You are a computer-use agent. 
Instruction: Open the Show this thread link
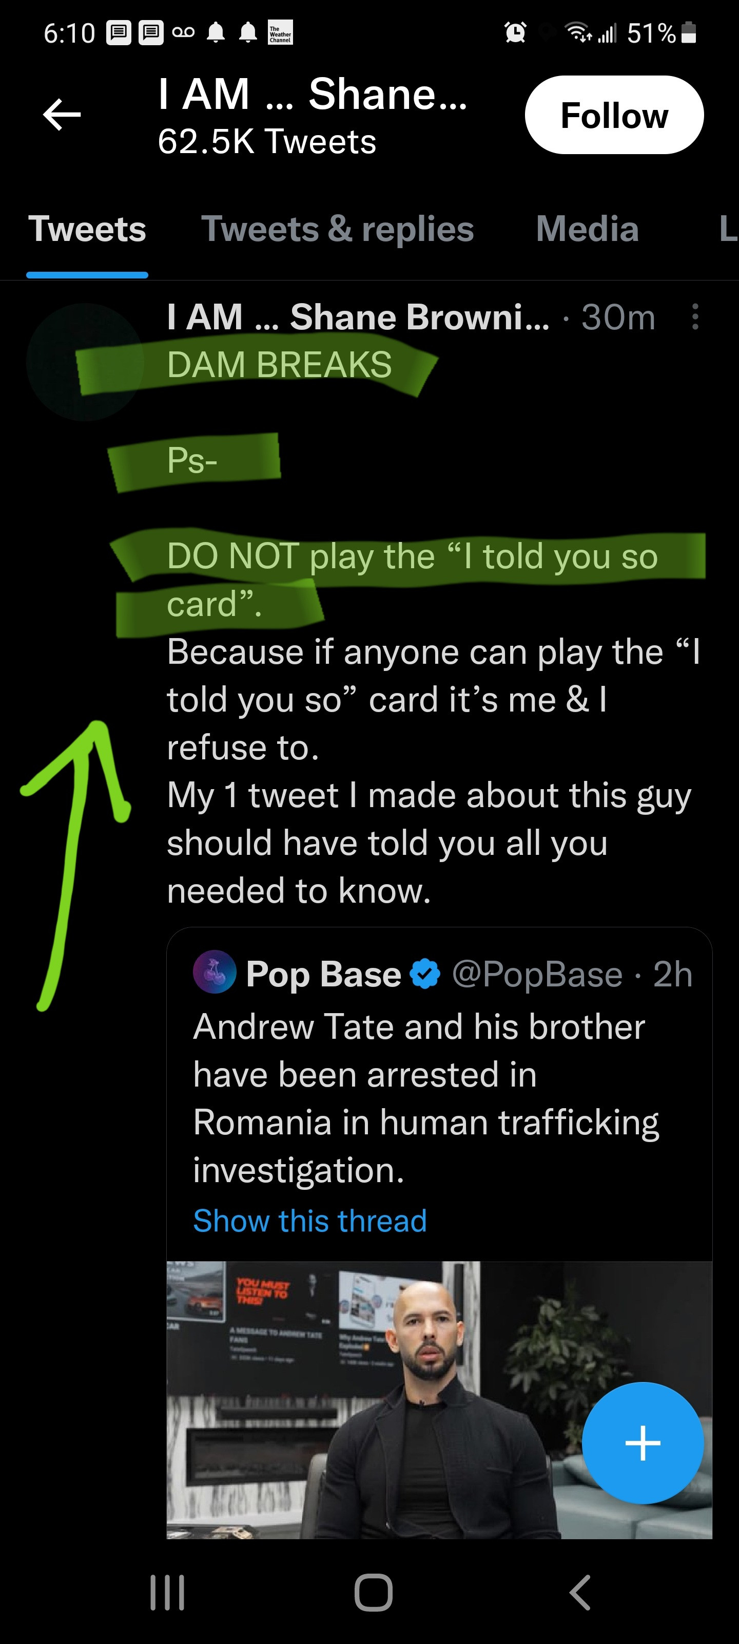click(310, 1221)
